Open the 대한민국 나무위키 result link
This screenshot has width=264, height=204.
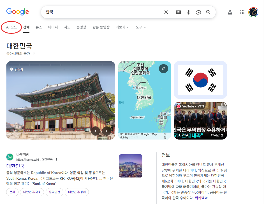15,166
